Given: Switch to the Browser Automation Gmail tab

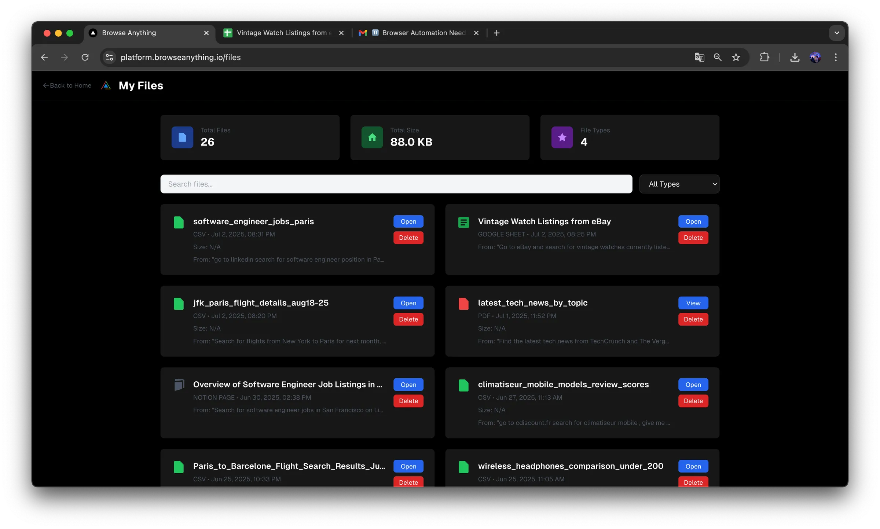Looking at the screenshot, I should click(x=418, y=33).
